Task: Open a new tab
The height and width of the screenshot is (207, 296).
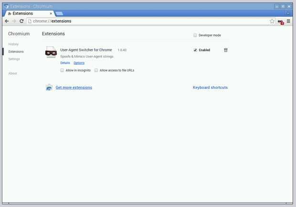Action: [59, 13]
